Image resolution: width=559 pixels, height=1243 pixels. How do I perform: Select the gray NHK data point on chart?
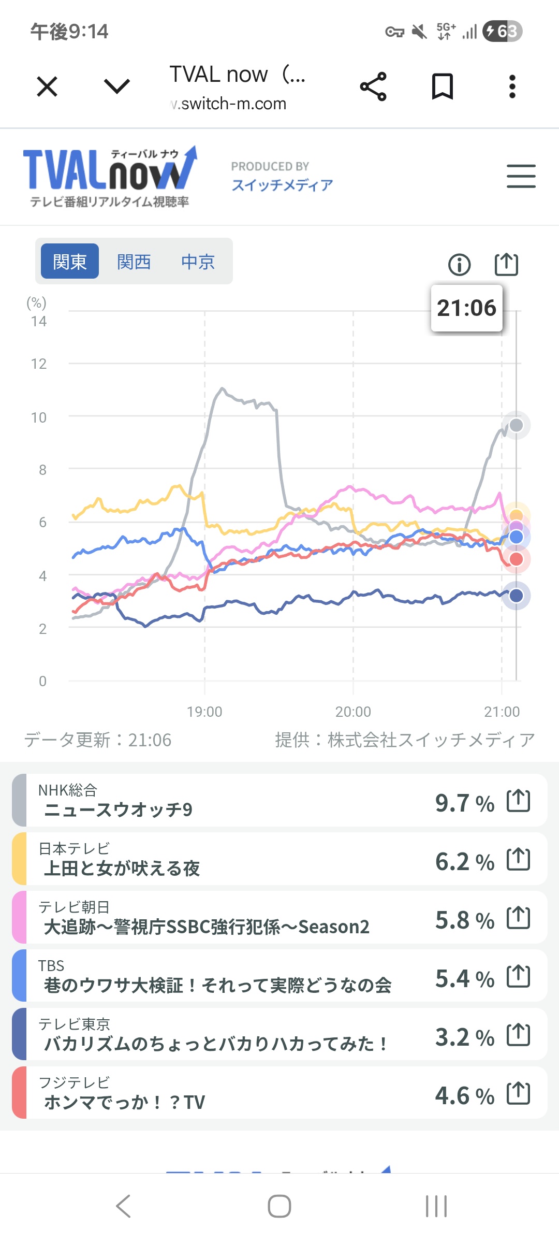(516, 425)
